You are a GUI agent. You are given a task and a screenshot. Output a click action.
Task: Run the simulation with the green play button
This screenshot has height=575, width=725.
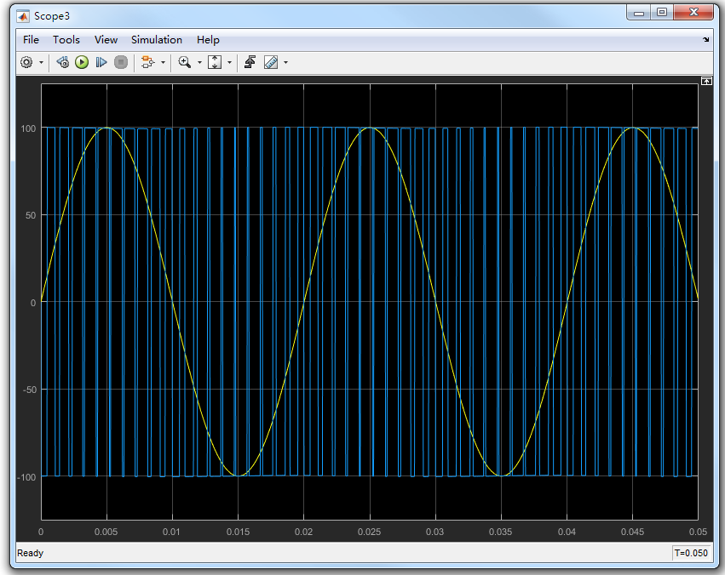(x=82, y=62)
